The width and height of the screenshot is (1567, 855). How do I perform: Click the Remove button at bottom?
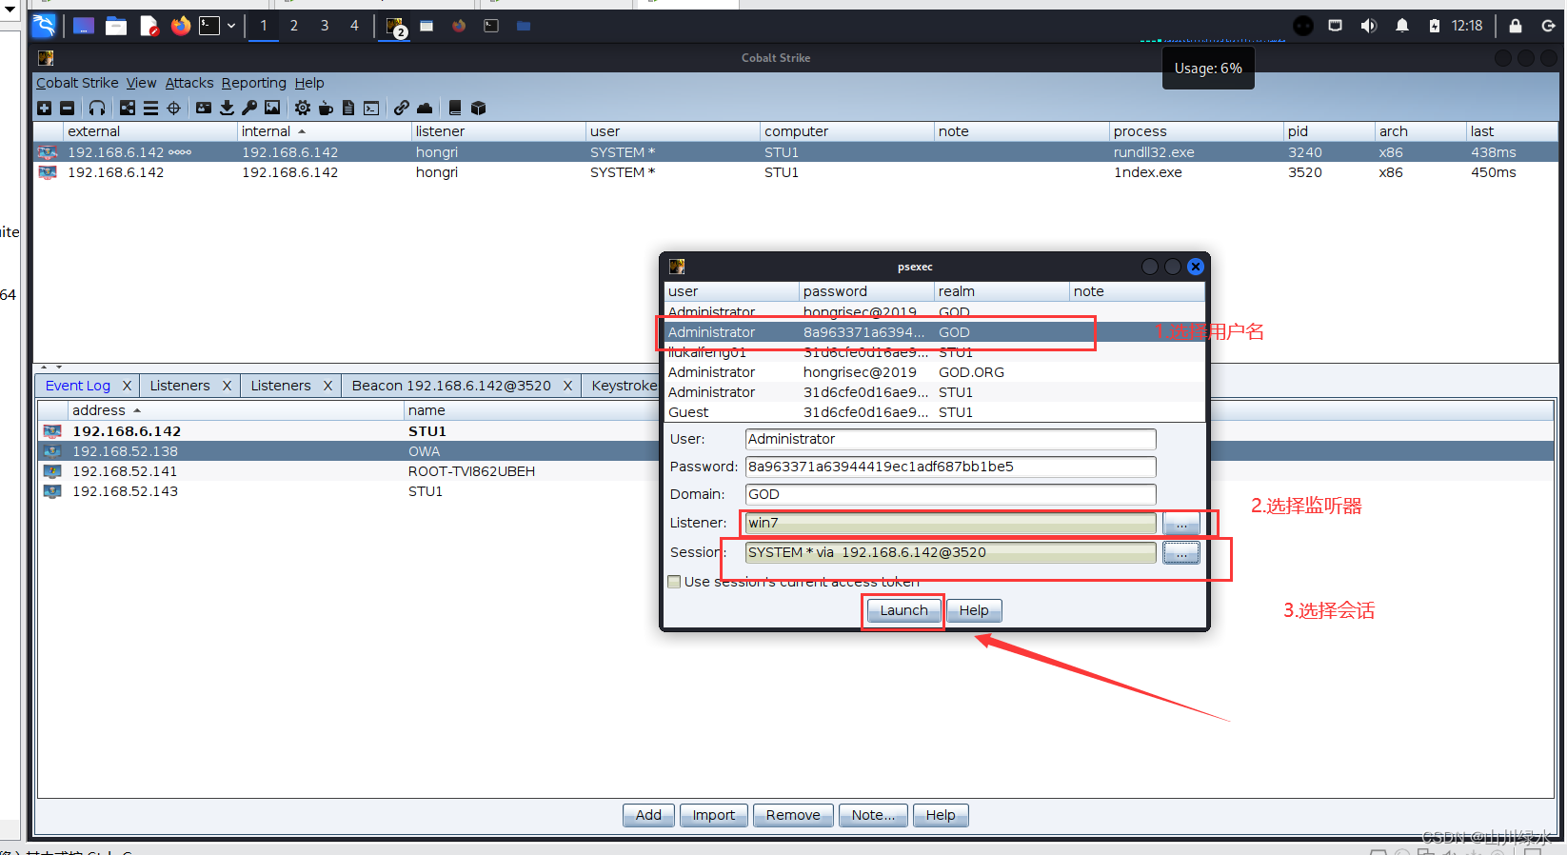pos(793,815)
